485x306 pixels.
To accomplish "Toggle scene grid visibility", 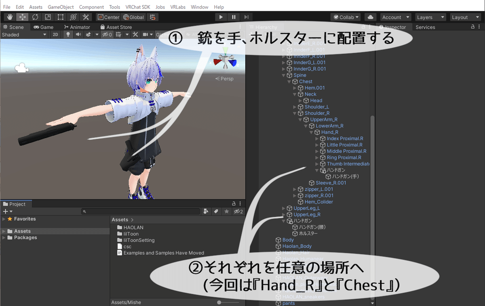I will click(x=118, y=34).
